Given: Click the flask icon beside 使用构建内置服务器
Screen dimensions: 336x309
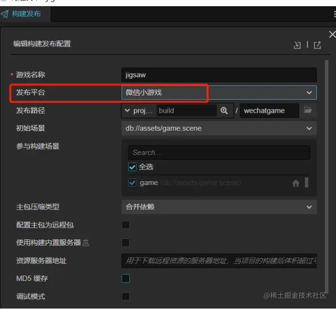Looking at the screenshot, I should (x=86, y=243).
